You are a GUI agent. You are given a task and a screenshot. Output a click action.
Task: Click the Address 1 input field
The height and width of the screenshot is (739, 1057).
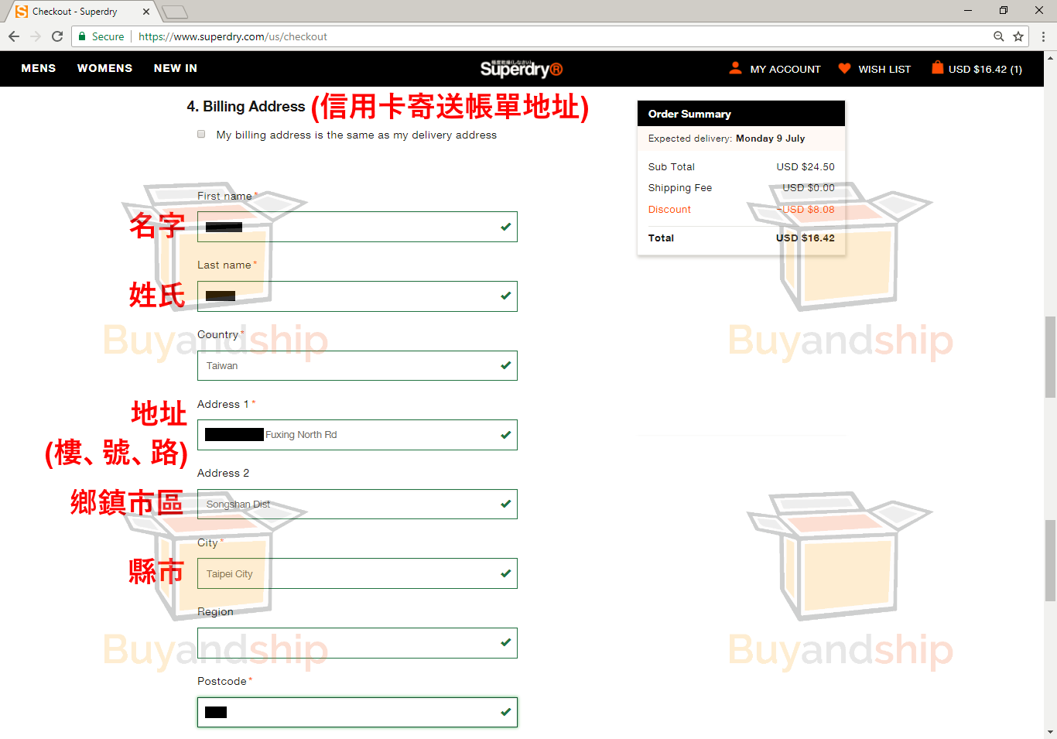[379, 435]
